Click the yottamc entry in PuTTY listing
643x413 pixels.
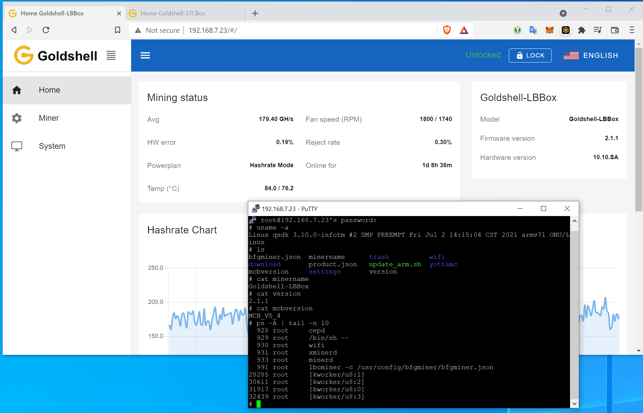[x=443, y=264]
